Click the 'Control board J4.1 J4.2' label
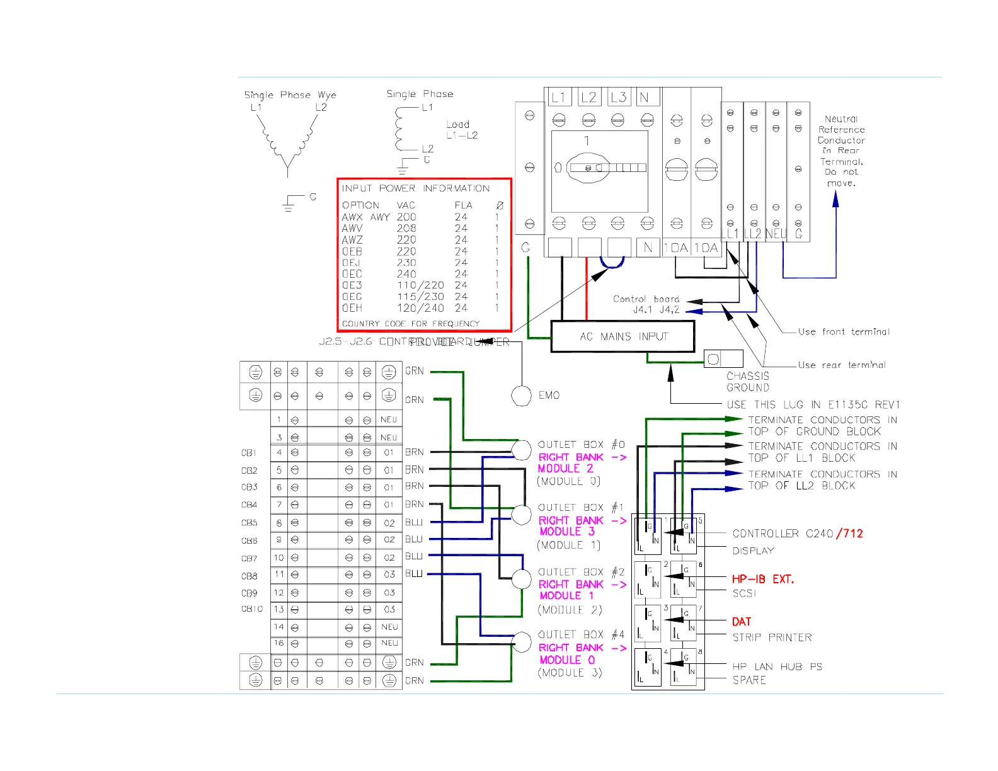 click(x=646, y=304)
